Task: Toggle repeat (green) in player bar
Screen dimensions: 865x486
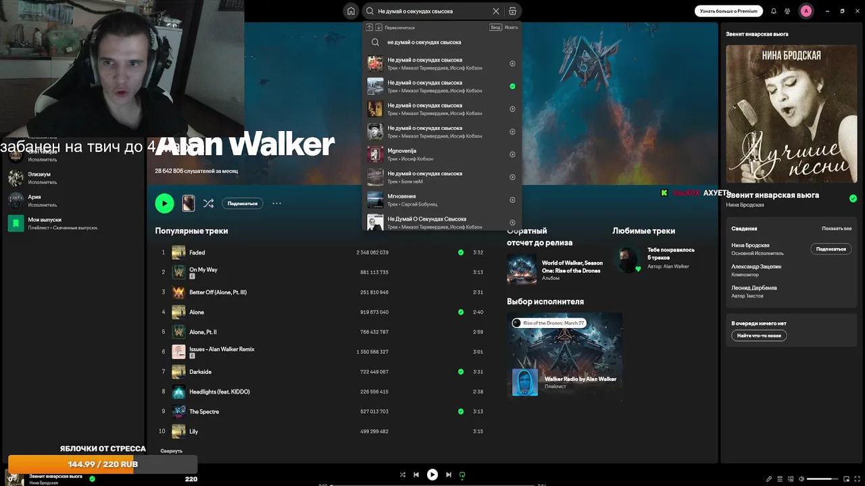Action: [462, 475]
